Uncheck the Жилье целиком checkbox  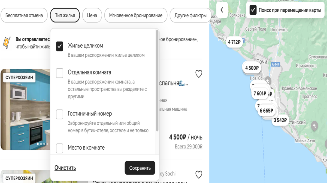coord(59,46)
